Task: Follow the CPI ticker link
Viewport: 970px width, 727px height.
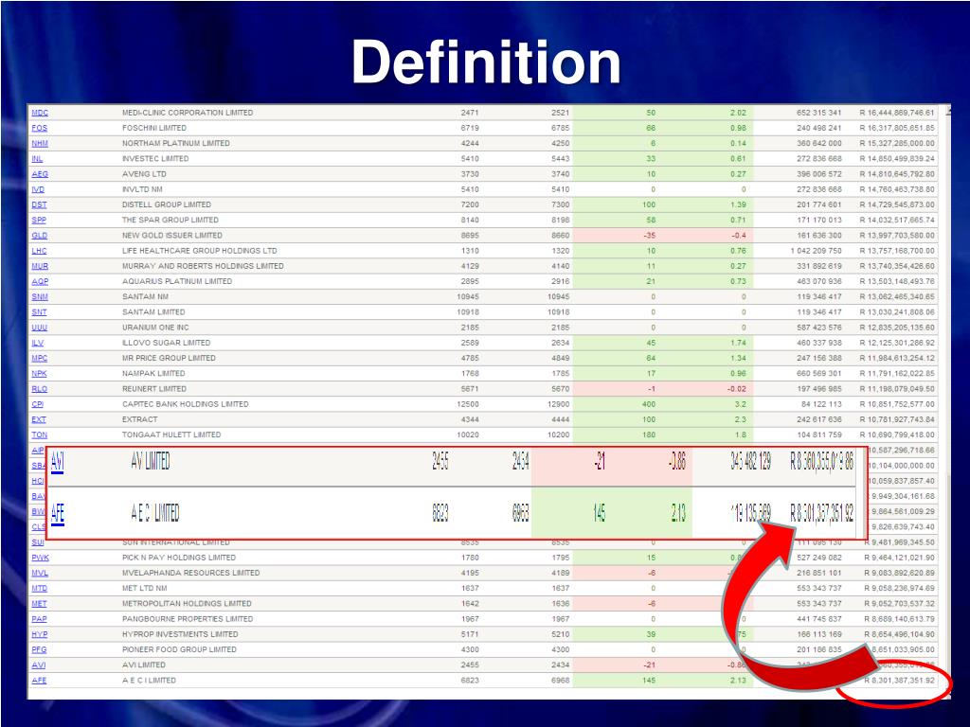Action: (38, 404)
